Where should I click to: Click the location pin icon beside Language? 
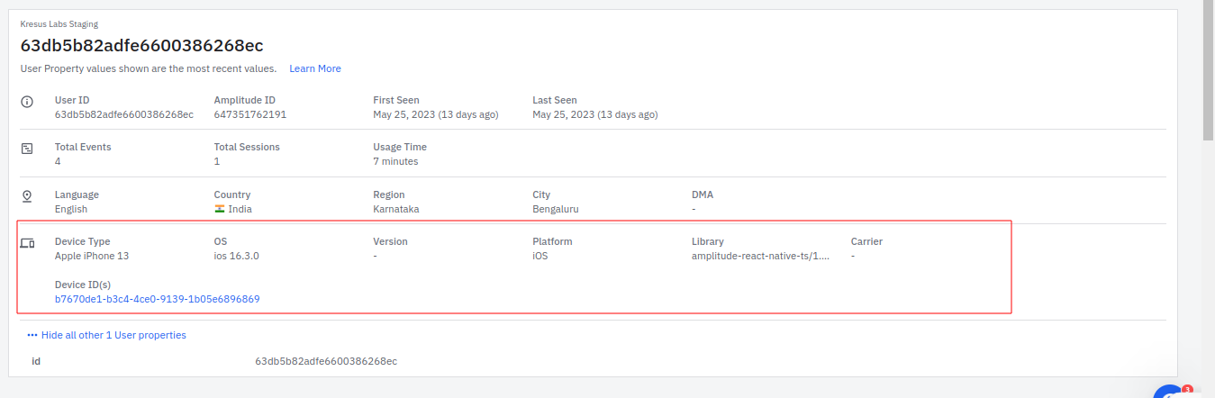[x=27, y=195]
